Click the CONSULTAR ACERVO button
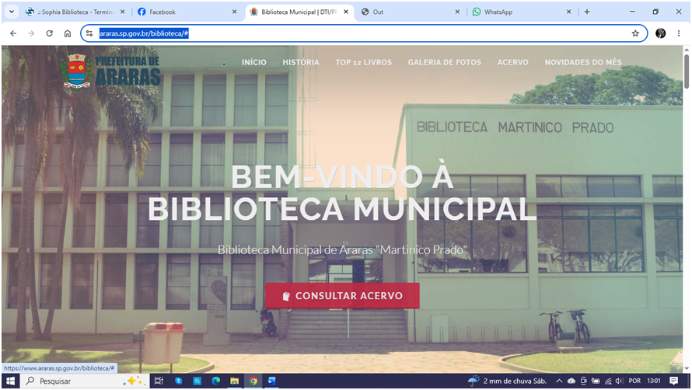The width and height of the screenshot is (692, 390). (342, 295)
